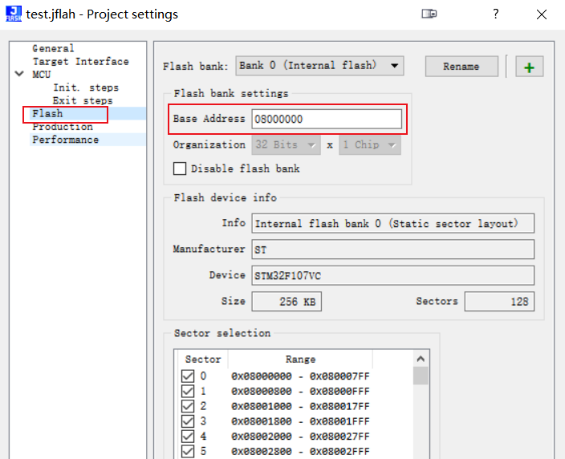Viewport: 565px width, 459px height.
Task: Open the Init. steps page
Action: [86, 87]
